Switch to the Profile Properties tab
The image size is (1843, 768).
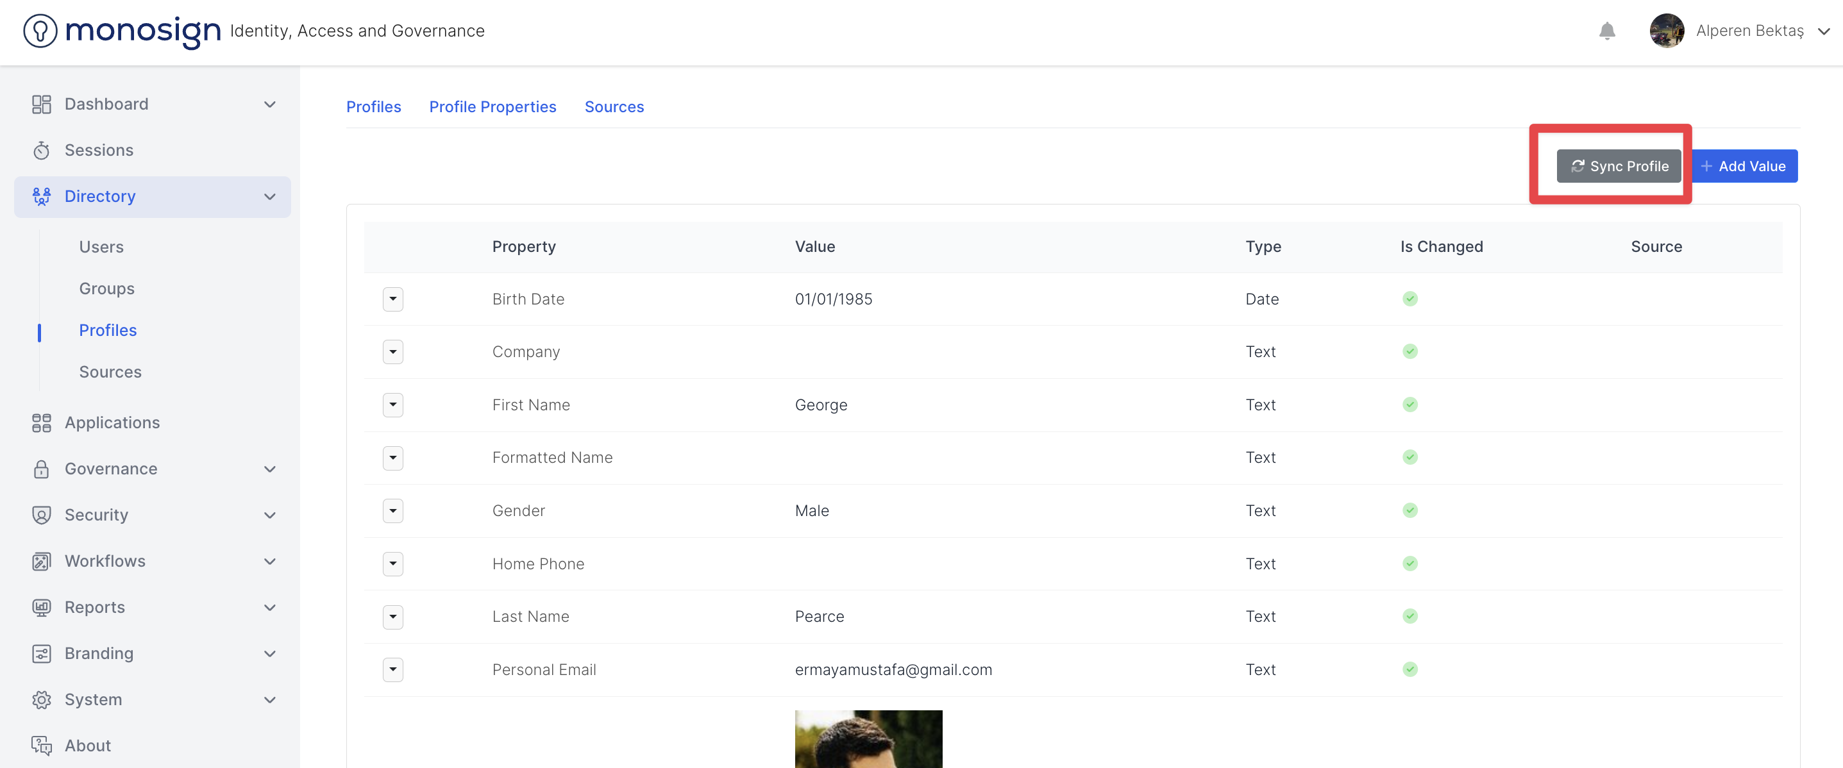(x=492, y=106)
